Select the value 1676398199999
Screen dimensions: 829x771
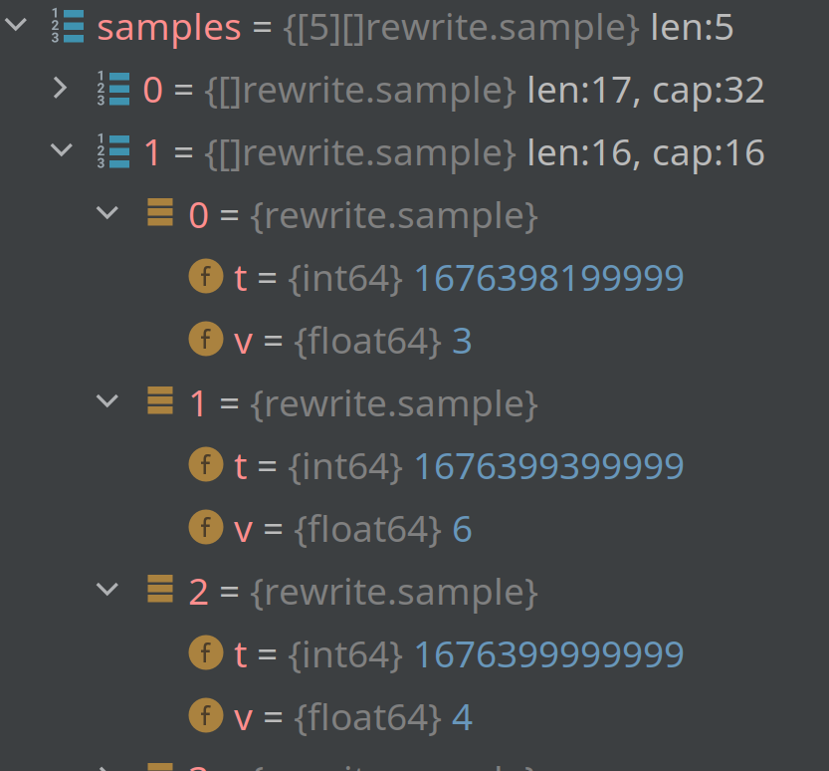(549, 278)
